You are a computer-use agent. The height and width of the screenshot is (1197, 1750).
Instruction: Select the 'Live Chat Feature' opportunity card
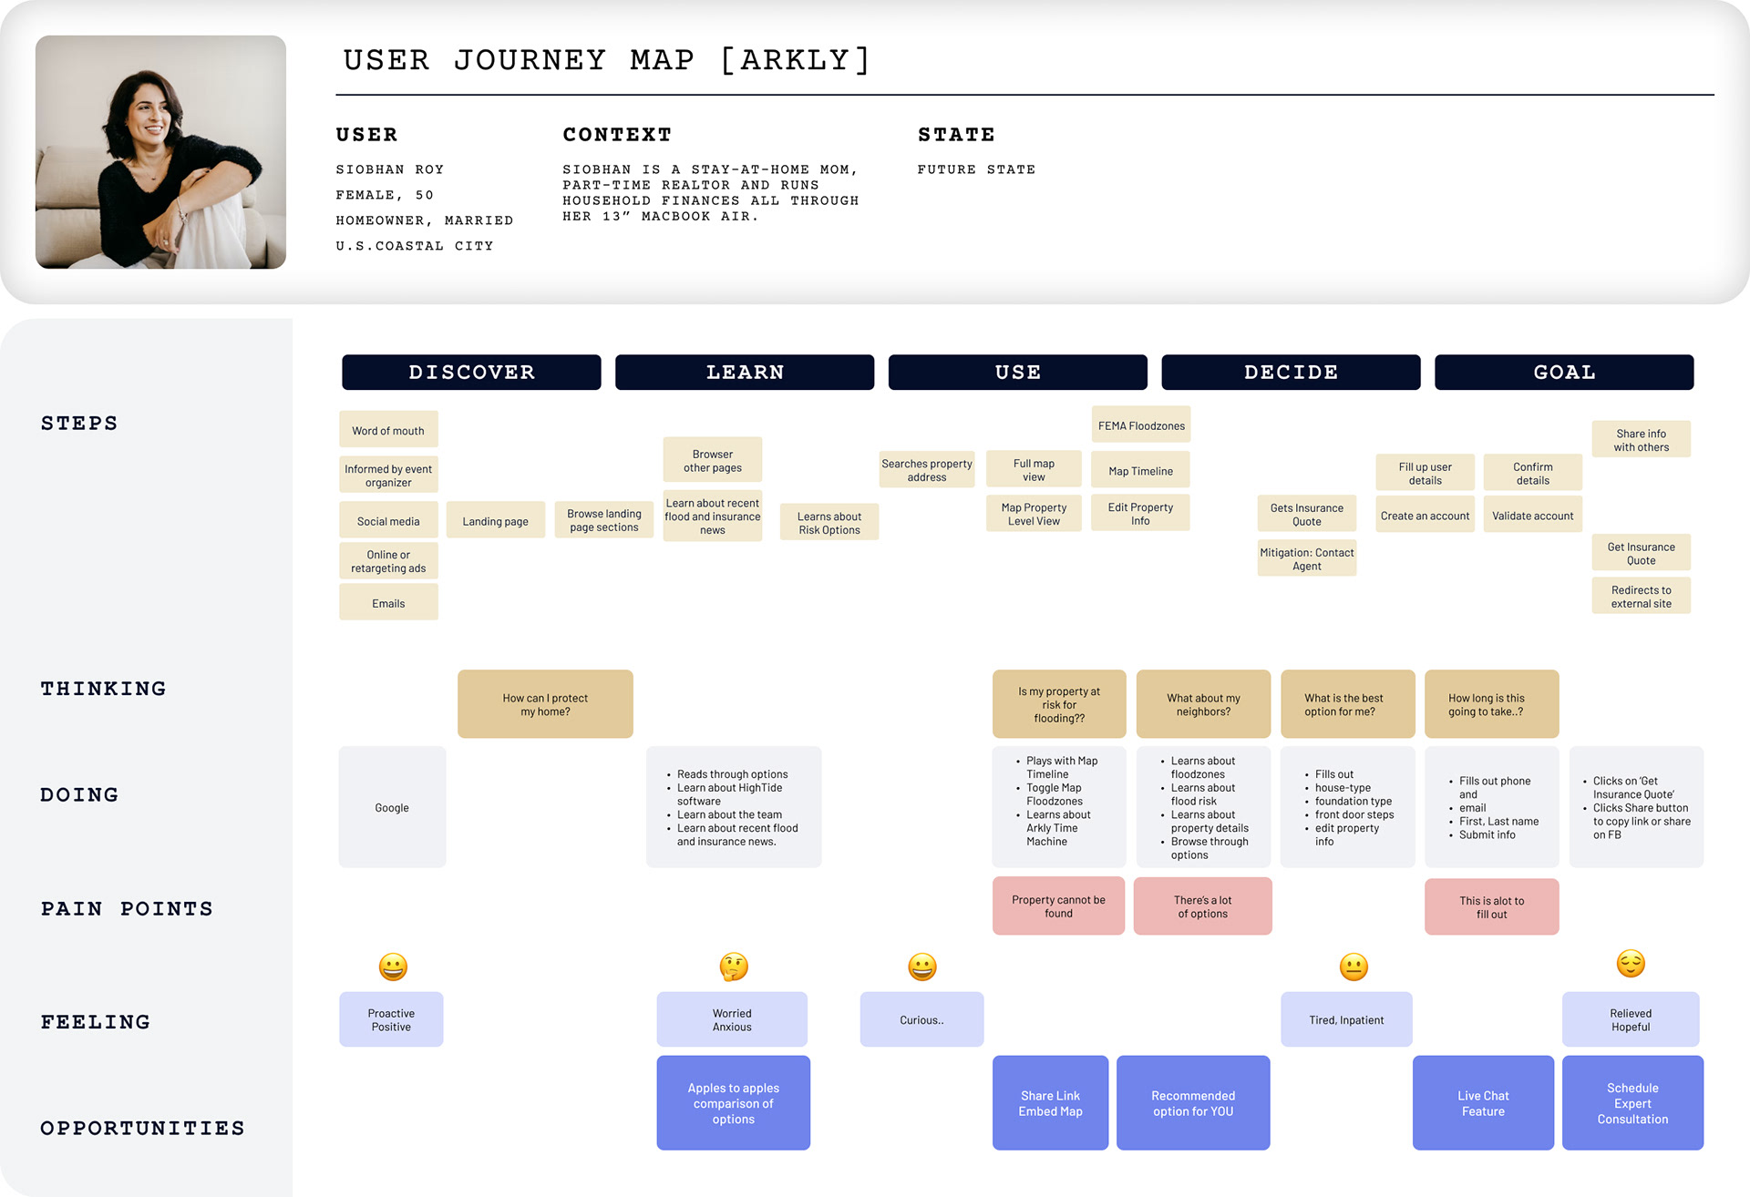tap(1483, 1102)
